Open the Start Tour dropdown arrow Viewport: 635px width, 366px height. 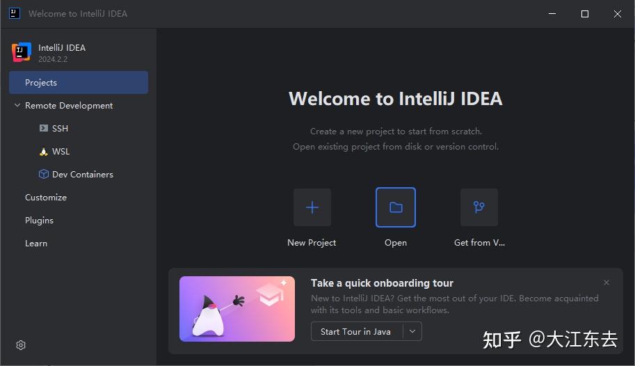(x=412, y=331)
